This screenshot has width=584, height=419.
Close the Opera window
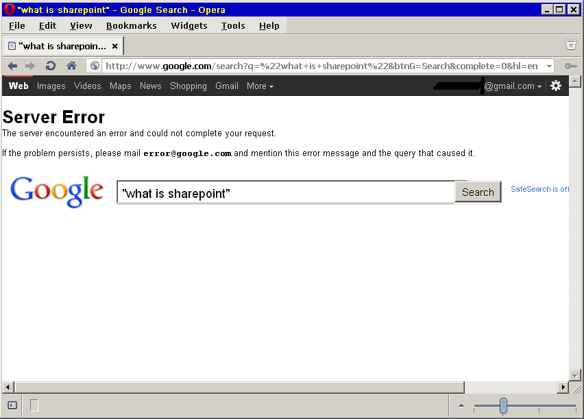click(573, 10)
